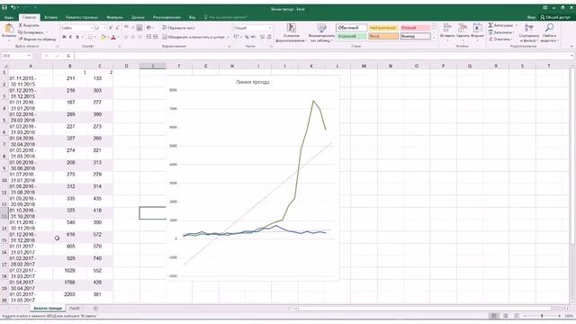The height and width of the screenshot is (324, 576).
Task: Center cell text horizontally
Action: [x=132, y=37]
